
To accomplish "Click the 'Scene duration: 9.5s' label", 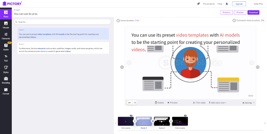I will point(128,21).
